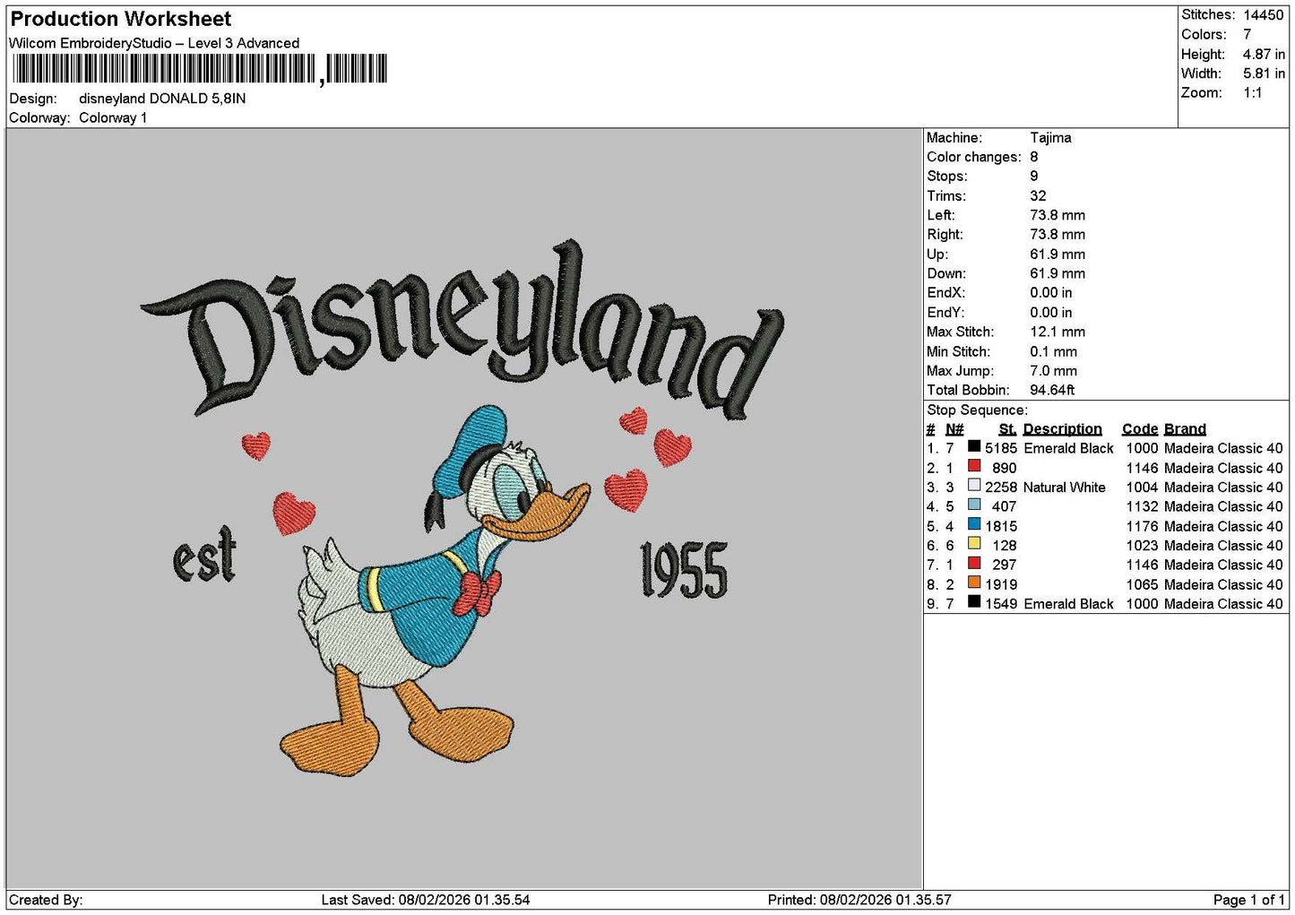
Task: Click the 'N#' column header
Action: [954, 429]
